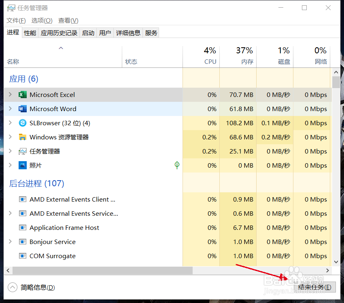Click the 简略信息(D) link
344x303 pixels.
pyautogui.click(x=38, y=287)
